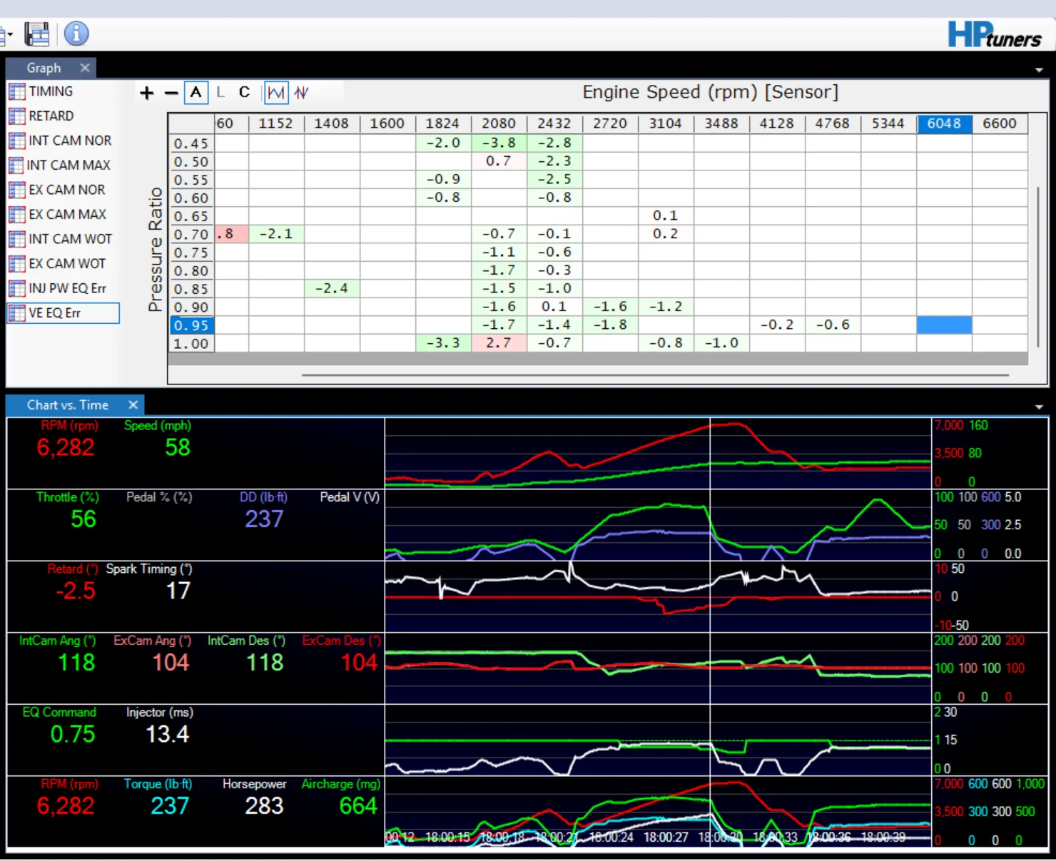Toggle the C mode button
Image resolution: width=1056 pixels, height=861 pixels.
click(x=244, y=92)
